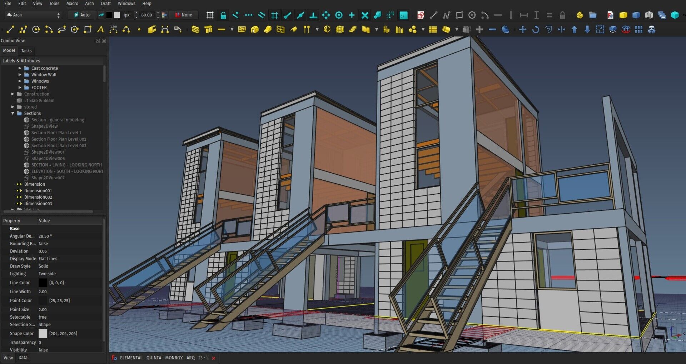The height and width of the screenshot is (364, 686).
Task: Select the Draft Line tool
Action: point(10,30)
